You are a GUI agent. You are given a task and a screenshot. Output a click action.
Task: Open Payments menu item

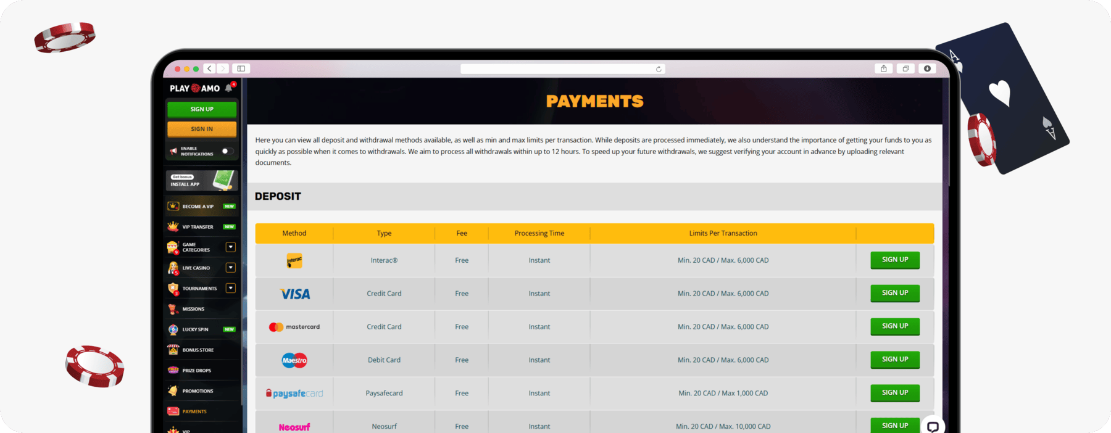click(x=202, y=411)
